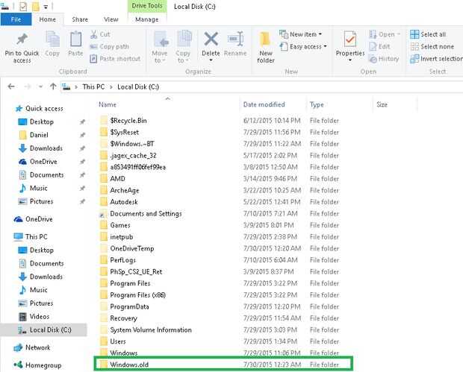Screen dimensions: 463x372
Task: Expand chevron after This PC breadcrumb
Action: pyautogui.click(x=111, y=87)
